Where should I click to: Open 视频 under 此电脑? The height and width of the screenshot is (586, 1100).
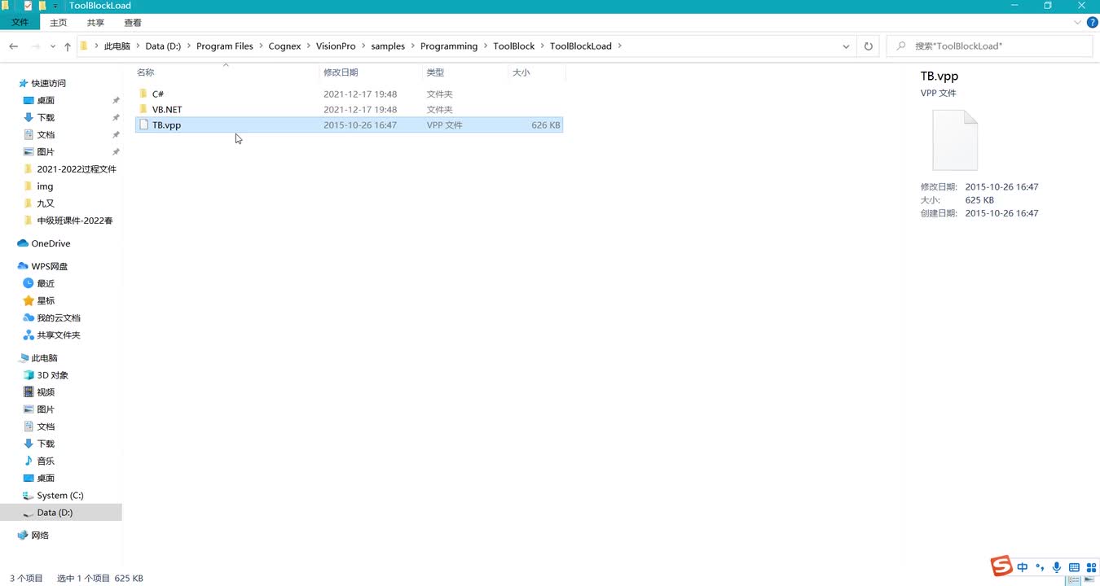point(46,392)
